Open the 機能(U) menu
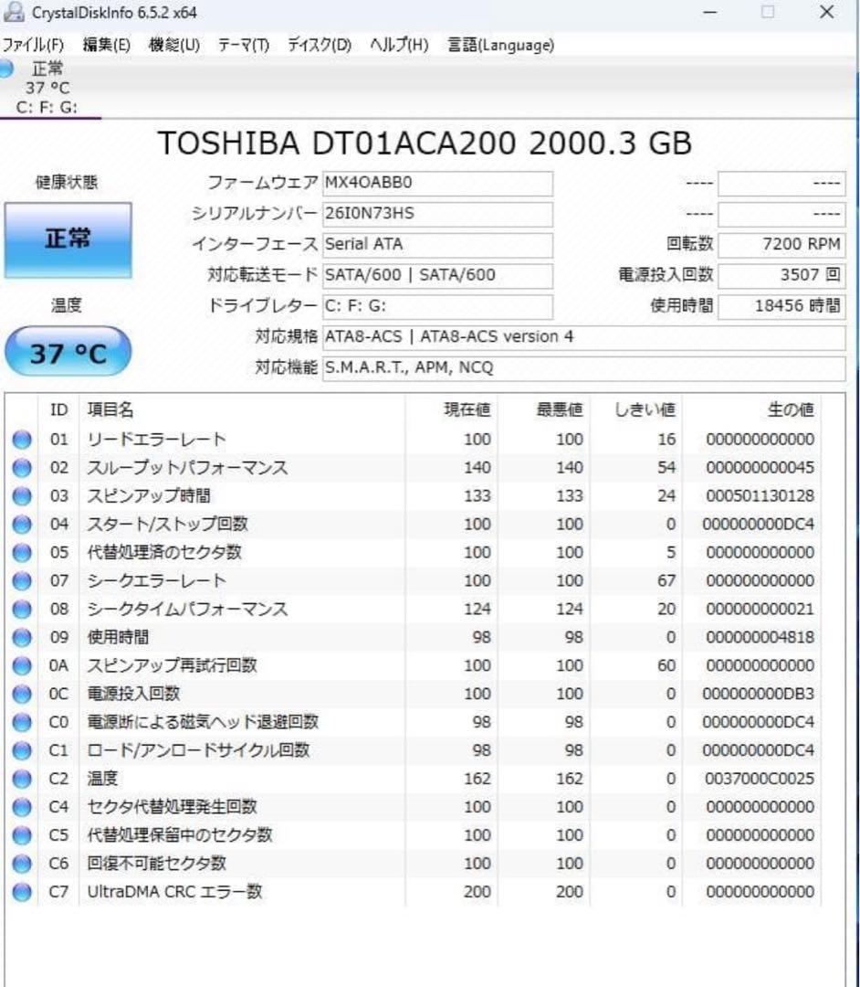Image resolution: width=860 pixels, height=987 pixels. (173, 44)
